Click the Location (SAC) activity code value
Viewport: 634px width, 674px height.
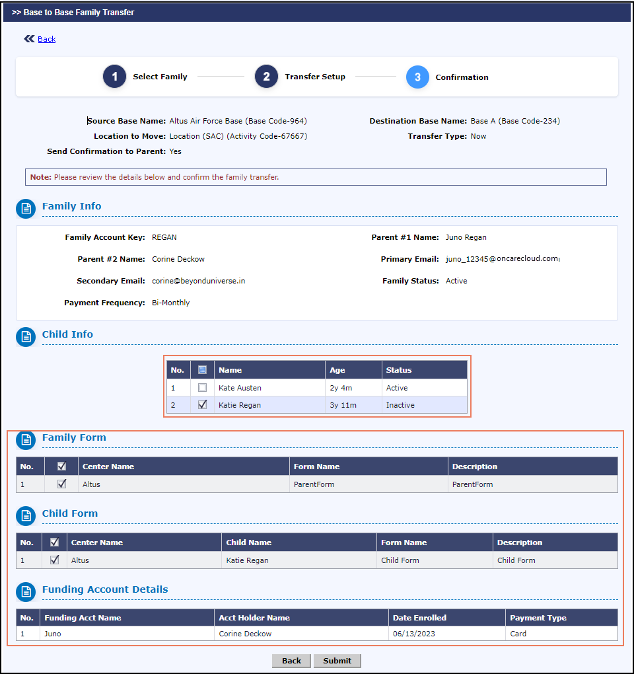pos(238,136)
